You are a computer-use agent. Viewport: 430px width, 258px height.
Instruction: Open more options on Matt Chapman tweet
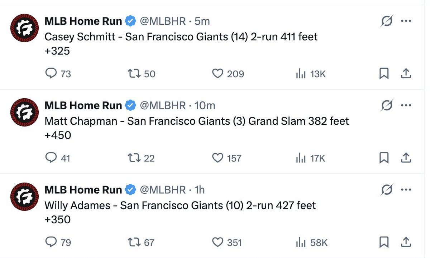point(406,105)
